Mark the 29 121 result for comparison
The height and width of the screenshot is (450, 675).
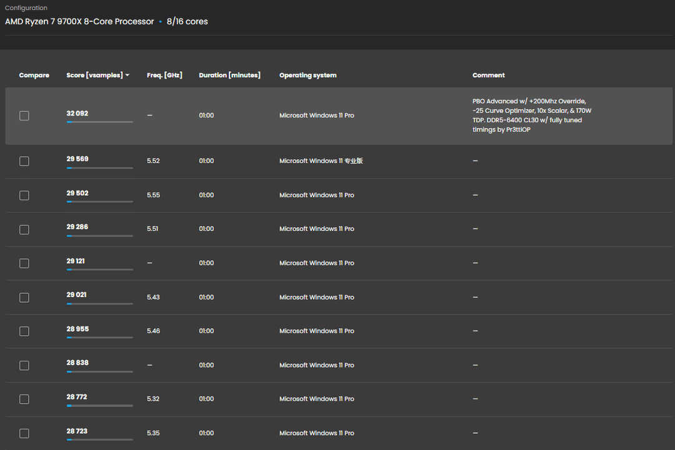[x=24, y=263]
